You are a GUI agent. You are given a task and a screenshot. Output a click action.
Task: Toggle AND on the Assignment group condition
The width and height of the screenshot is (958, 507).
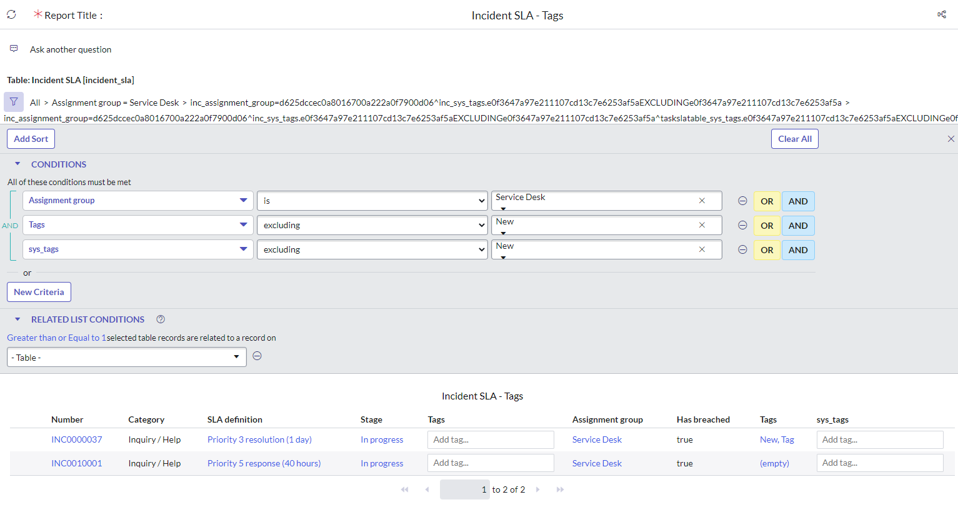click(x=798, y=201)
